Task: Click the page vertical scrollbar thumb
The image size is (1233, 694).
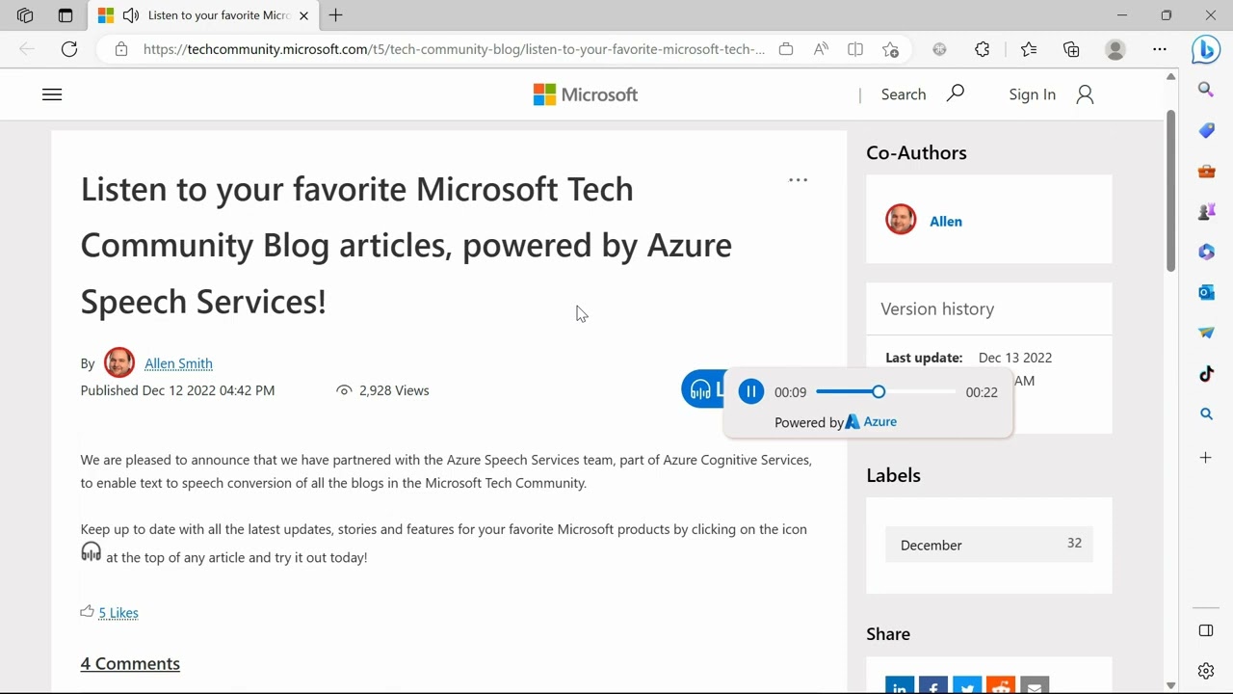Action: point(1170,190)
